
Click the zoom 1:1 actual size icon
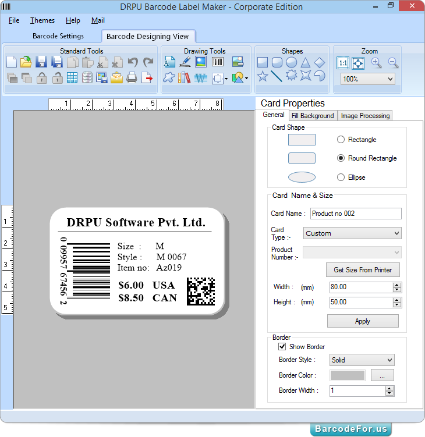[343, 63]
